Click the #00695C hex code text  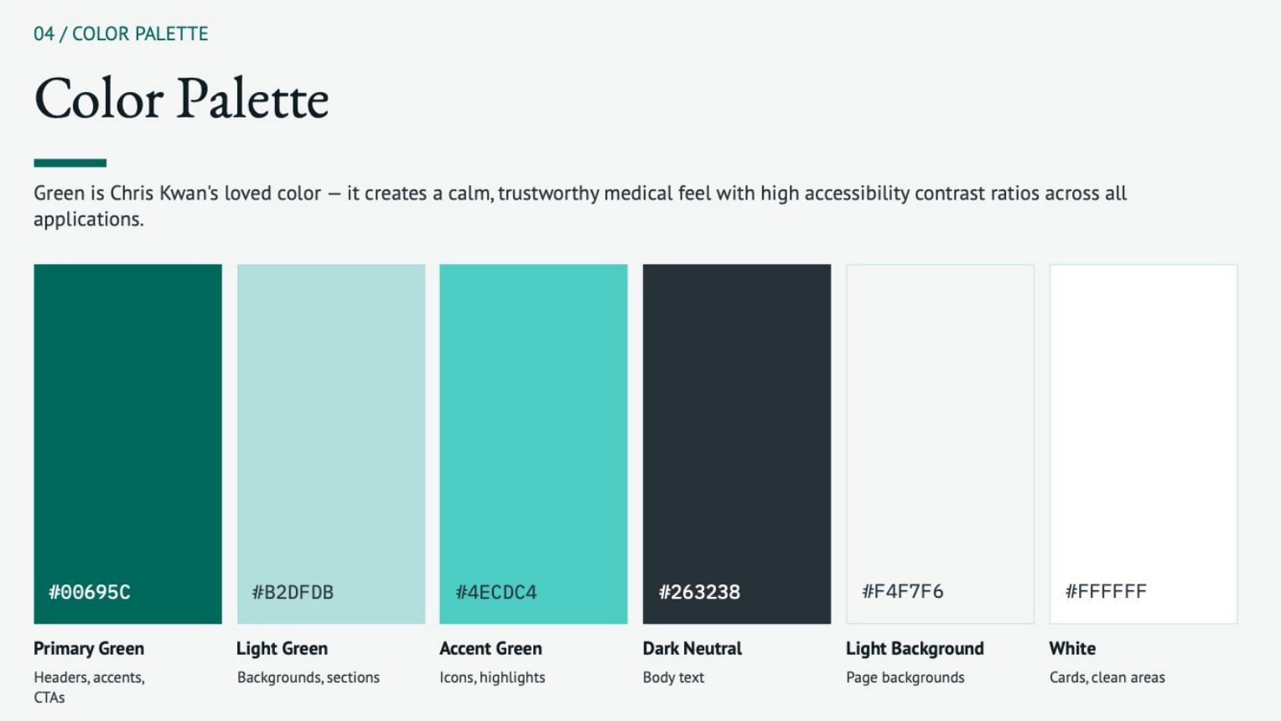coord(90,592)
